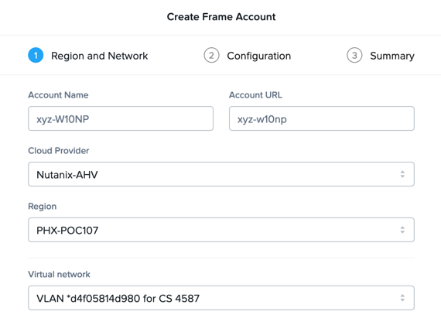
Task: Click the Account URL label
Action: click(x=255, y=95)
